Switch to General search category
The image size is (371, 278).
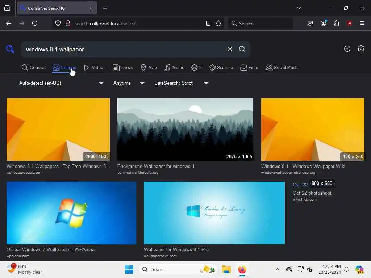pos(34,68)
